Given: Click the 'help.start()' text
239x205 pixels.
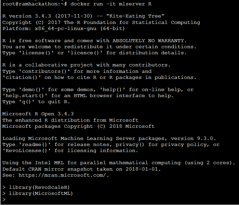Looking at the screenshot, I should point(25,96).
